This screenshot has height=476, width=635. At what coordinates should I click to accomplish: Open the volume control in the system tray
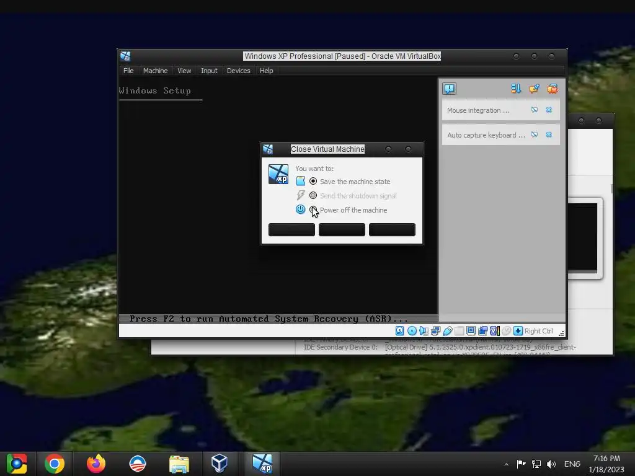pyautogui.click(x=551, y=464)
